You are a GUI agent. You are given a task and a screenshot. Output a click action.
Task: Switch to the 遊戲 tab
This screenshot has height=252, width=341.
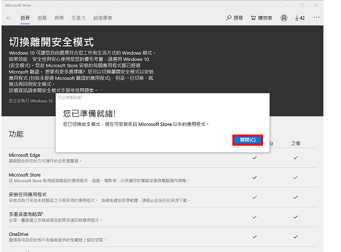point(42,18)
